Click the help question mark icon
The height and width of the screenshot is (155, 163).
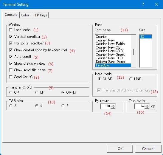tap(143, 4)
